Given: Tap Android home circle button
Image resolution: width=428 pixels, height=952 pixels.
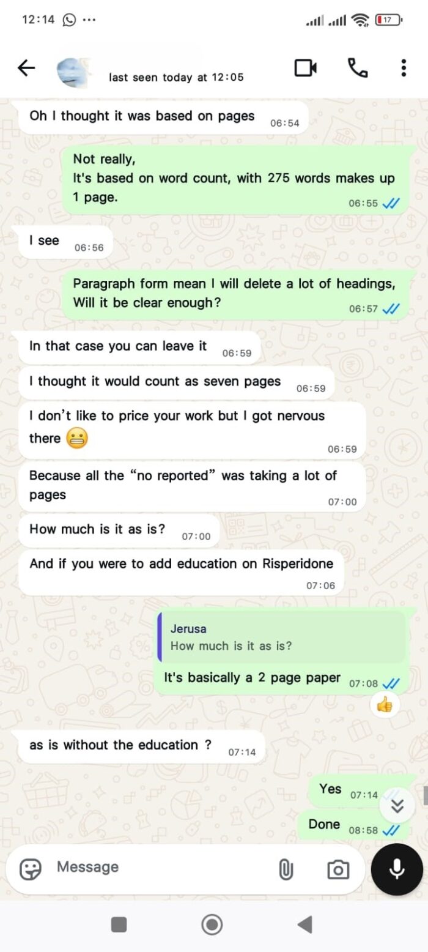Looking at the screenshot, I should coord(212,924).
